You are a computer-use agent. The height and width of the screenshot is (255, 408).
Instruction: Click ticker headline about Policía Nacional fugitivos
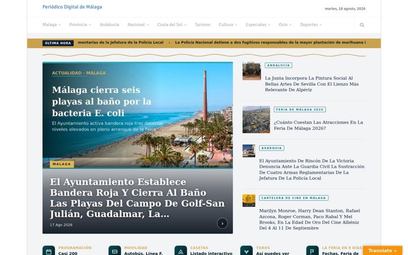pos(270,42)
